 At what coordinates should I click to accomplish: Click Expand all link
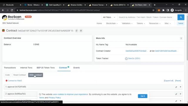pos(169,81)
